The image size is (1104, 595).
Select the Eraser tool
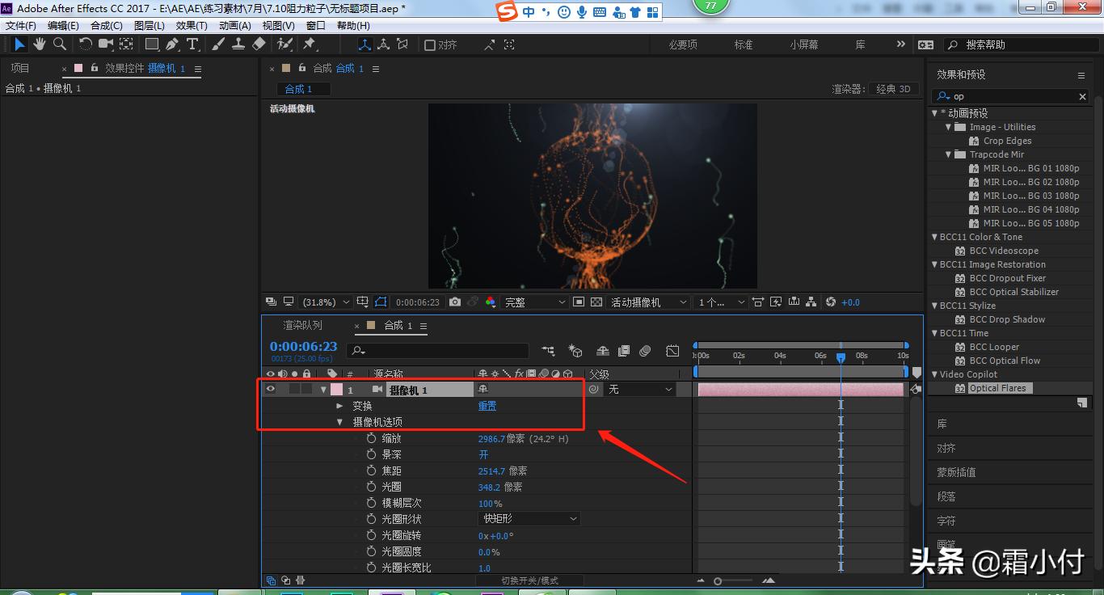click(x=259, y=44)
